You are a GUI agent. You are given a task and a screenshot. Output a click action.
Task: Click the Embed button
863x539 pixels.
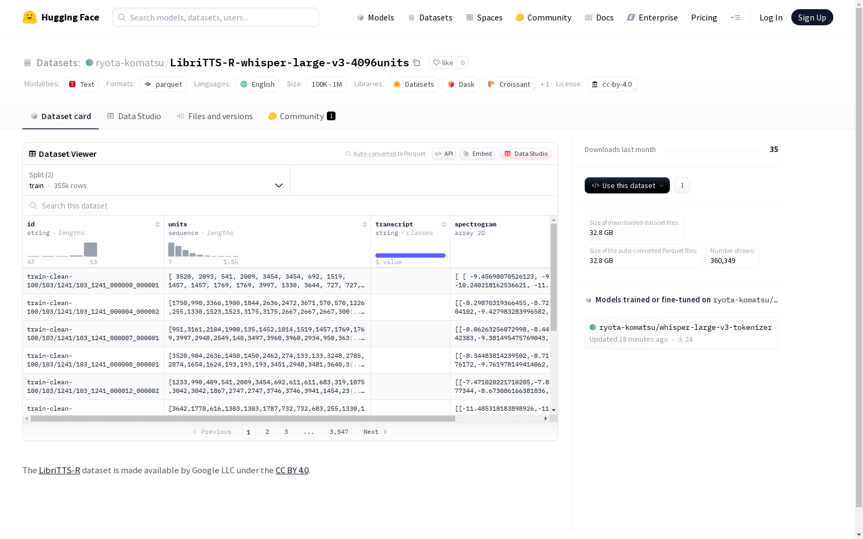[x=477, y=154]
